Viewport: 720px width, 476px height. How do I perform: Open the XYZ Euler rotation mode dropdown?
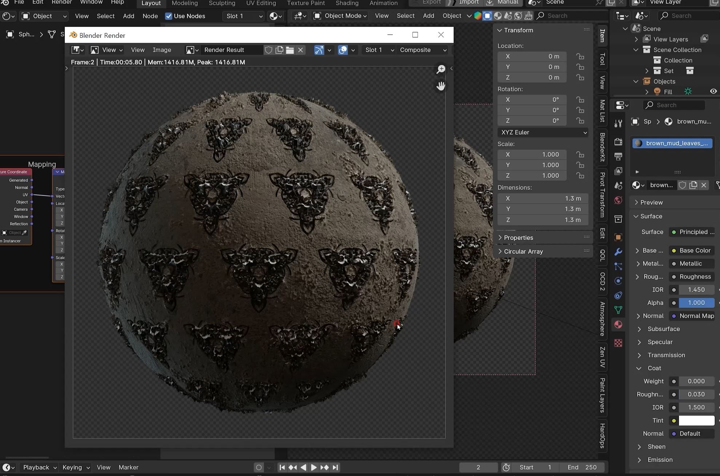(543, 132)
